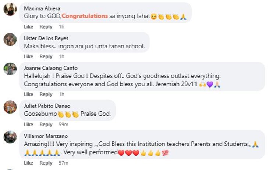Reply to Maxima Abiera's comment
276x170 pixels.
pyautogui.click(x=46, y=27)
